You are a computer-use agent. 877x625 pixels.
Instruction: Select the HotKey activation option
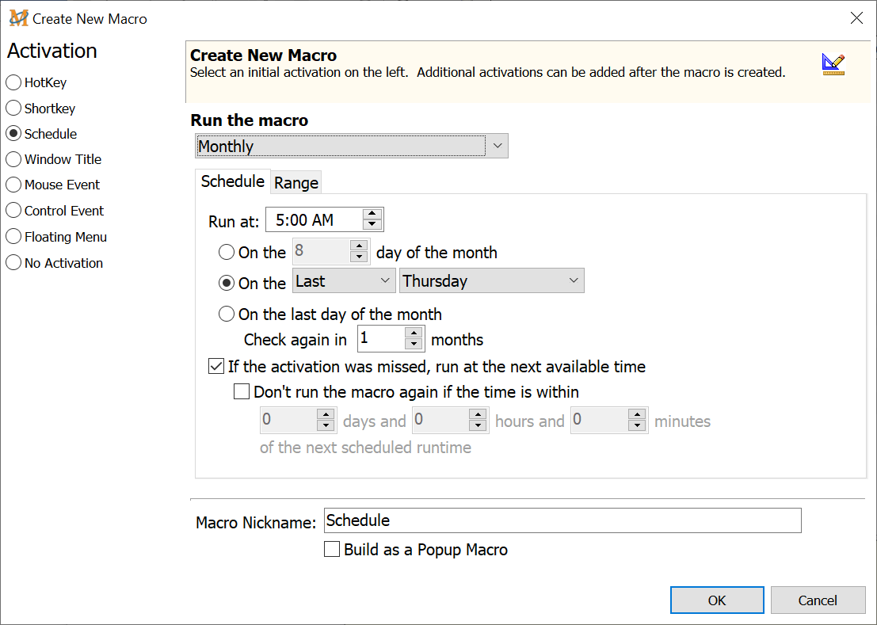coord(13,82)
